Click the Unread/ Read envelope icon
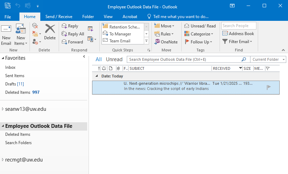The width and height of the screenshot is (288, 174). click(x=187, y=26)
